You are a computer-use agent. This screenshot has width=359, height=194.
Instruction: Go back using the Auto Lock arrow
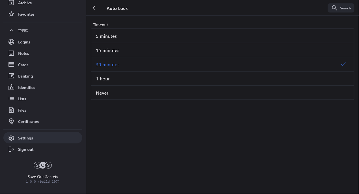pyautogui.click(x=94, y=8)
